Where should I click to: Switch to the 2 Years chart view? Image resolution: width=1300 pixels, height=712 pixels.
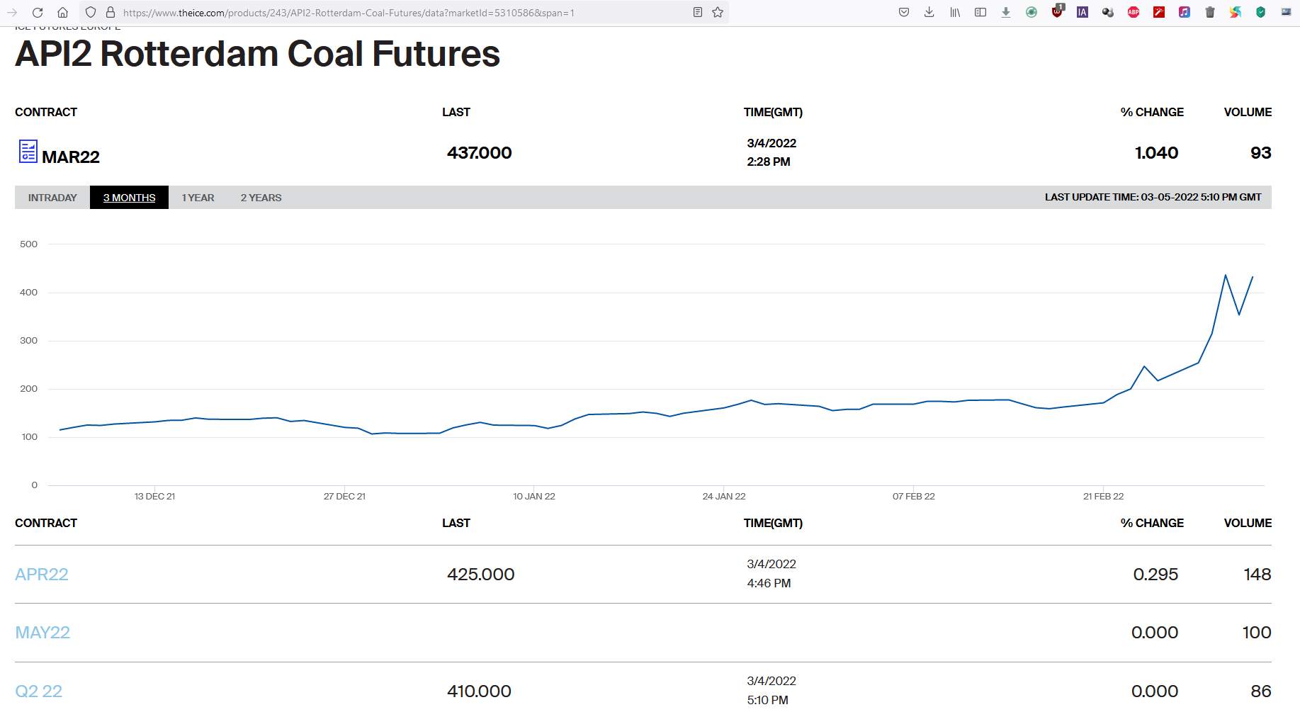(261, 198)
